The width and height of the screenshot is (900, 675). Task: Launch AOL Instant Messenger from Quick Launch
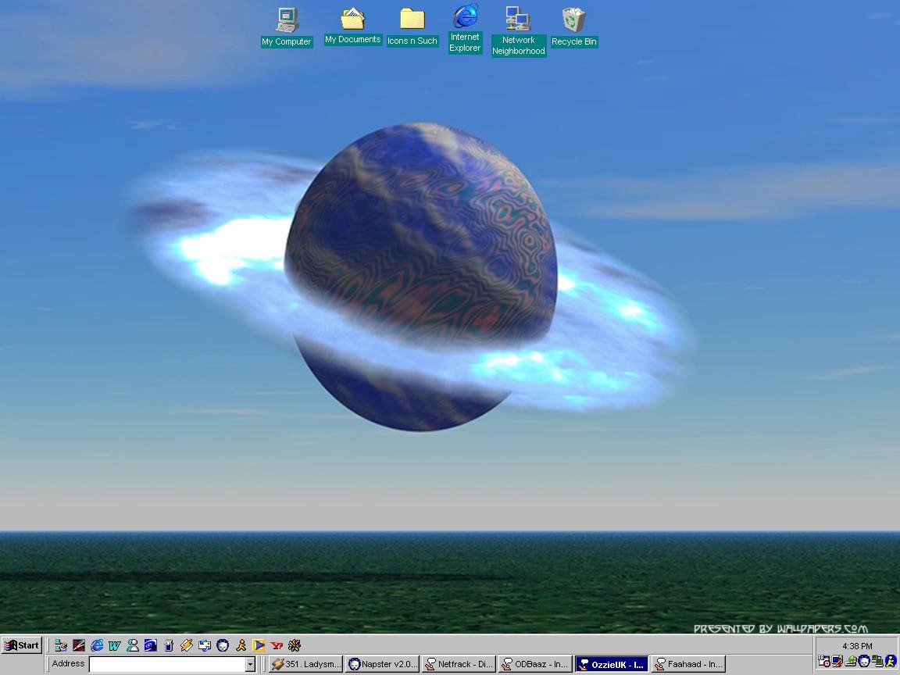tap(241, 645)
